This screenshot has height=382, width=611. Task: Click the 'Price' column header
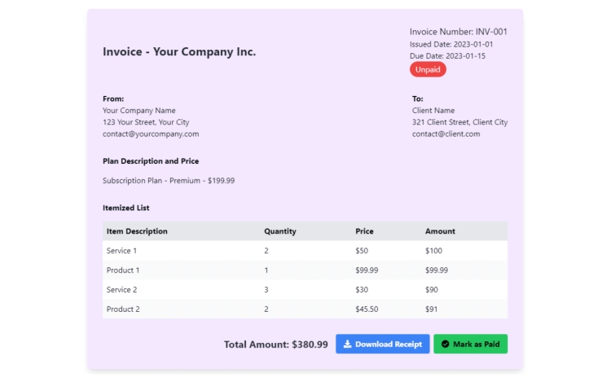pyautogui.click(x=364, y=231)
